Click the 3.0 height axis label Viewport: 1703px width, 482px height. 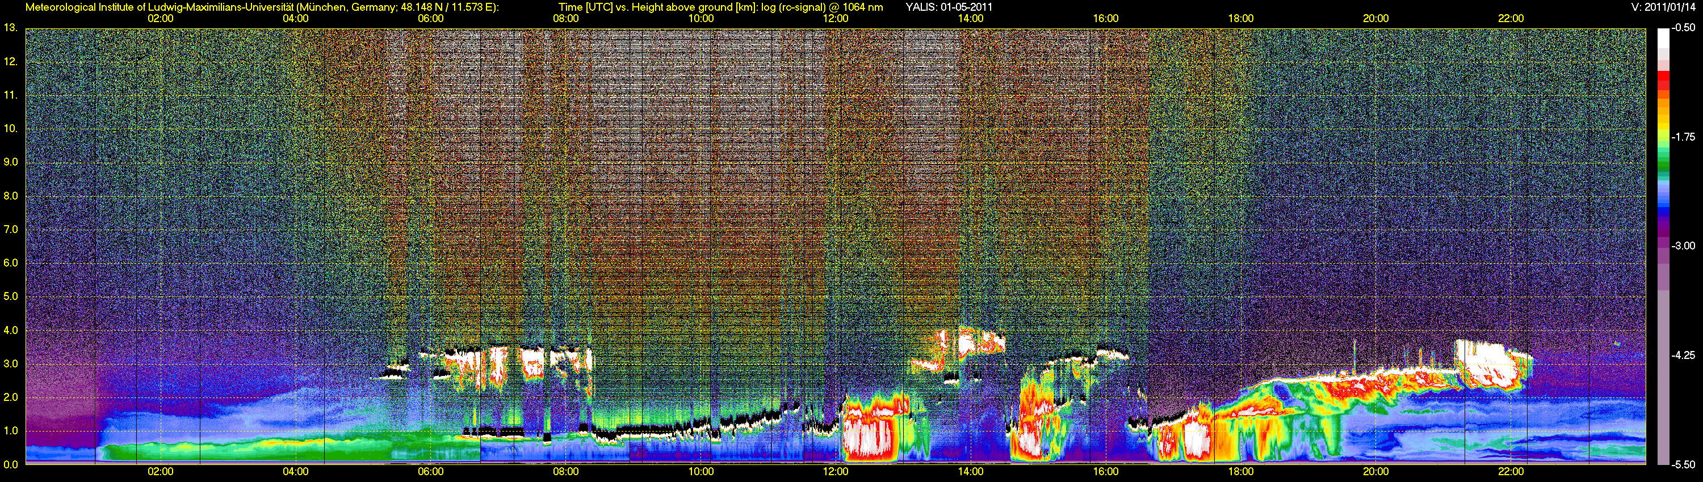tap(11, 364)
